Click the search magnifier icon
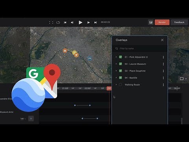This screenshot has width=189, height=142. click(117, 49)
